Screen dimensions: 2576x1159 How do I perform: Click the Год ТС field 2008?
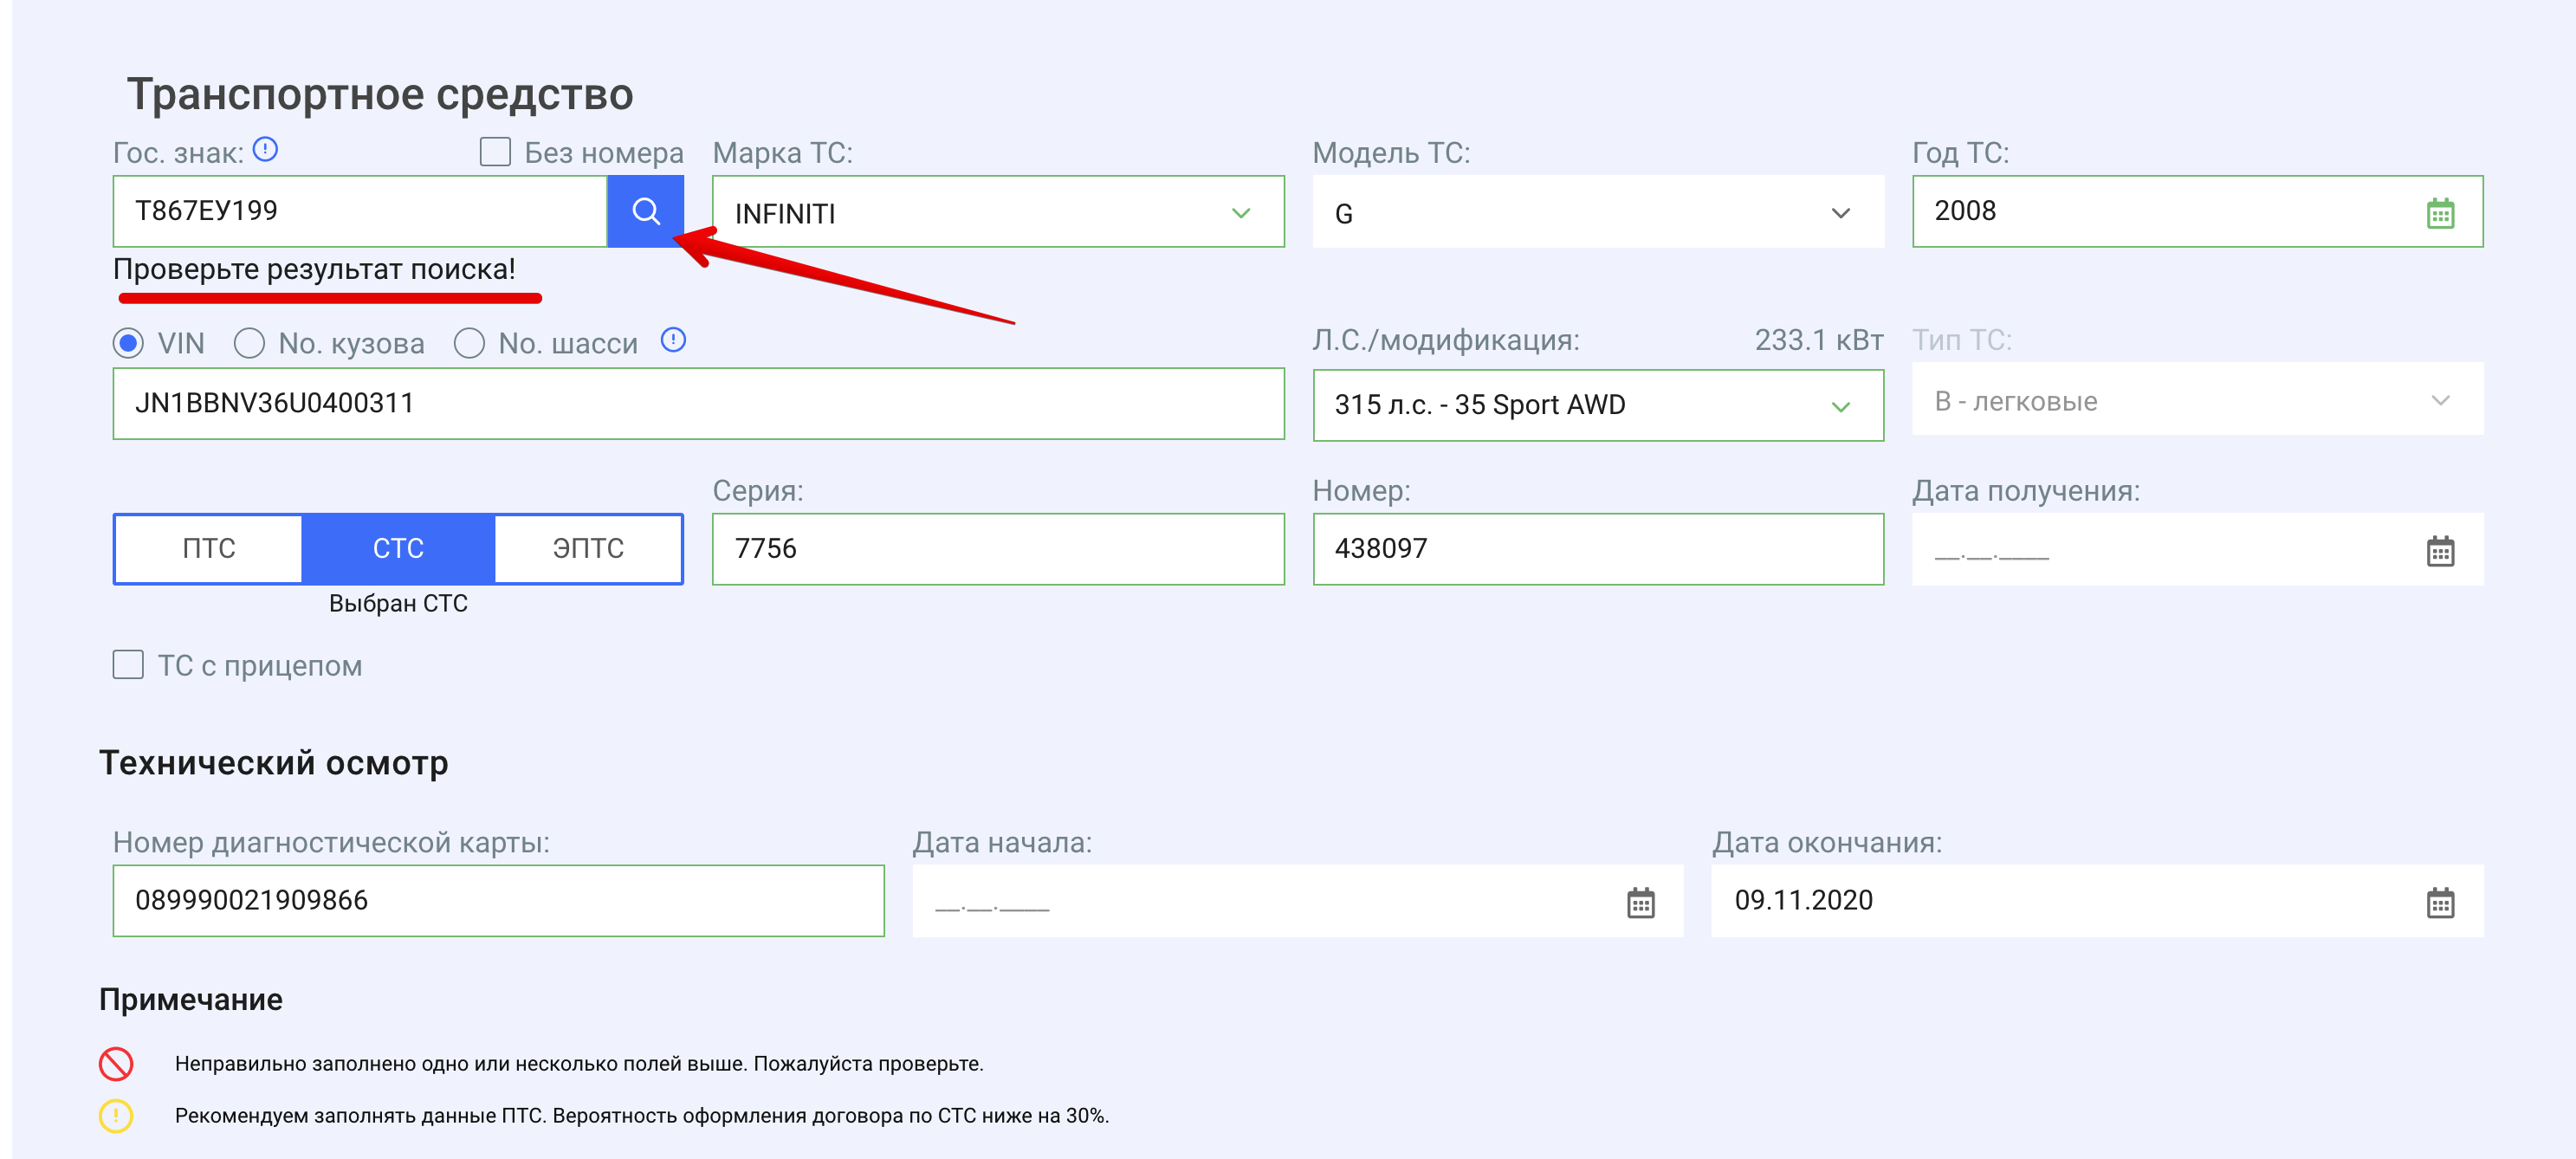(x=2197, y=211)
